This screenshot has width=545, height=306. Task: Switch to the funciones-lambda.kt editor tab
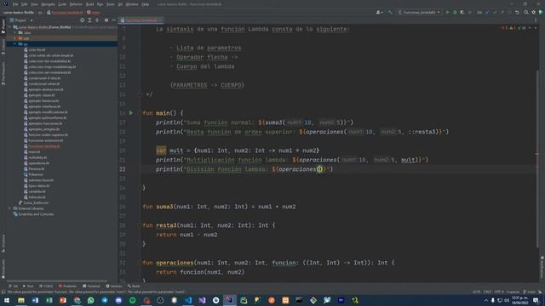141,20
